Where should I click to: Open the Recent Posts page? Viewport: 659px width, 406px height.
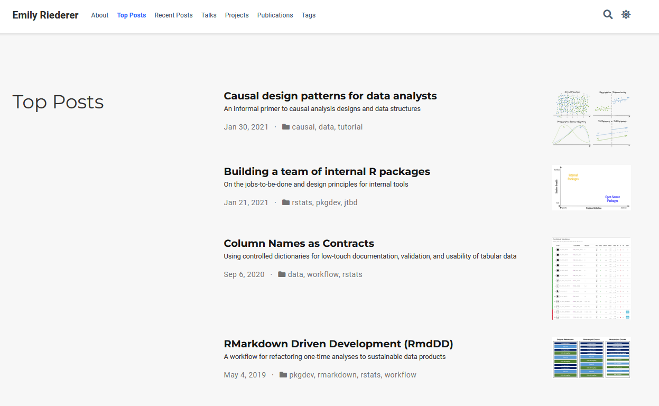[173, 15]
